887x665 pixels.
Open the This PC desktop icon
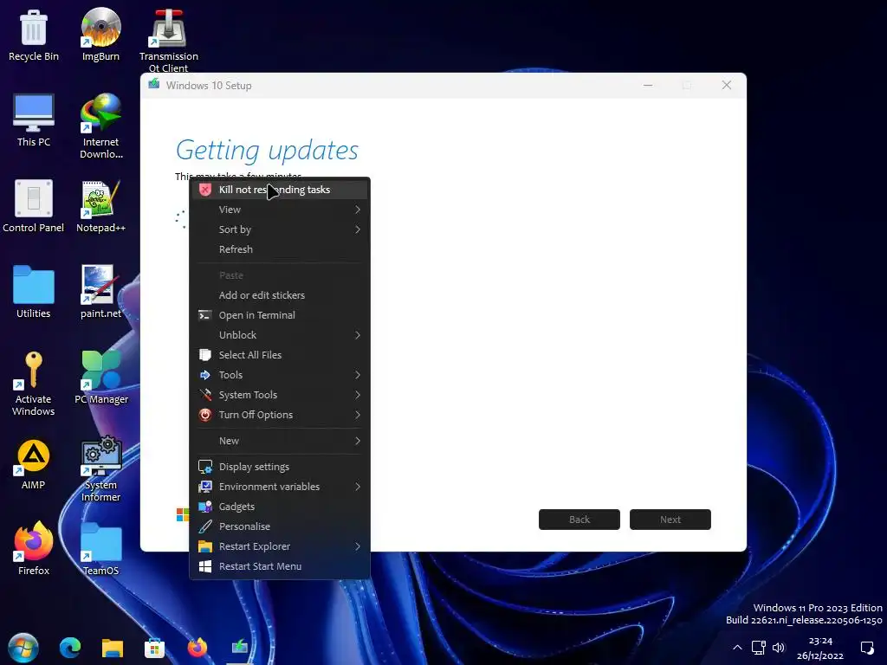[x=34, y=120]
